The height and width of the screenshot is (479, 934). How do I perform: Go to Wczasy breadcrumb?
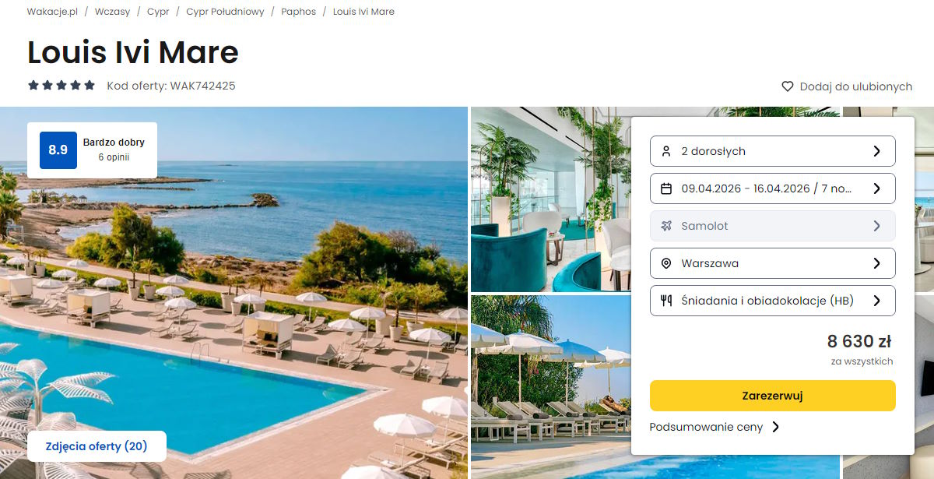click(112, 12)
